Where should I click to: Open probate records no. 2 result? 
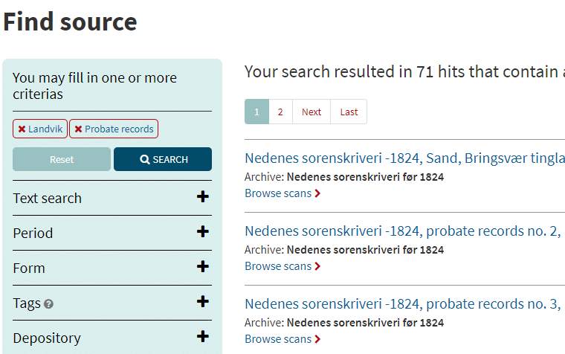[x=403, y=231]
